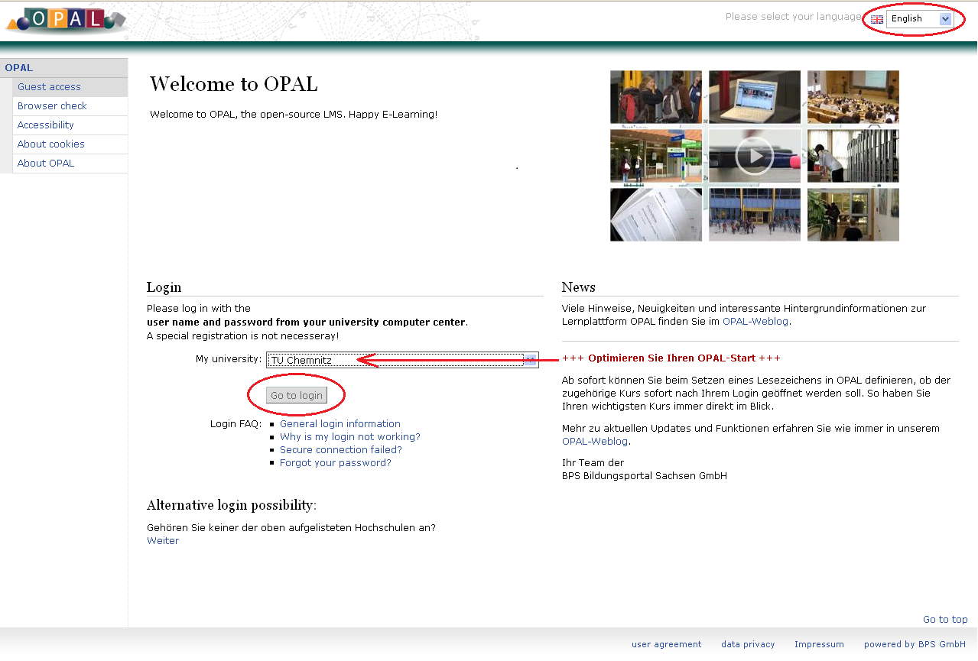Click the lecture hall thumbnail

click(x=853, y=97)
